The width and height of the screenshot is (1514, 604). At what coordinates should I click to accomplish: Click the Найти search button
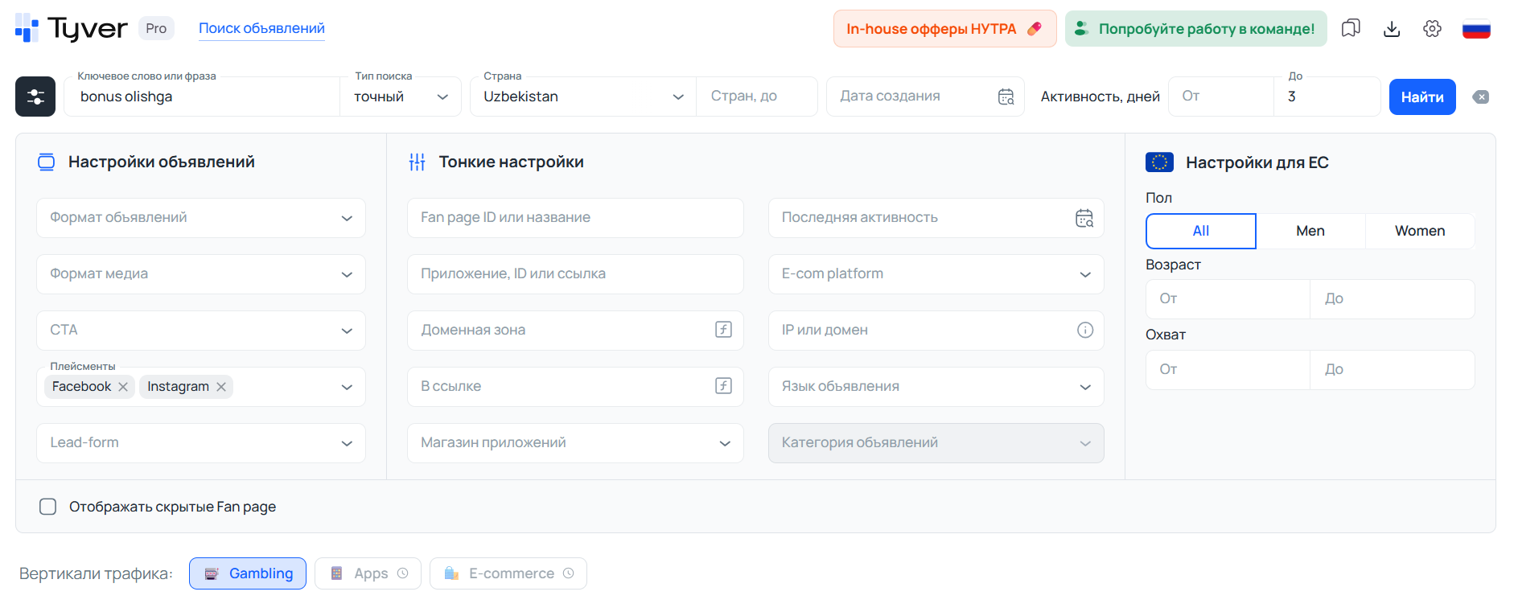[1422, 97]
